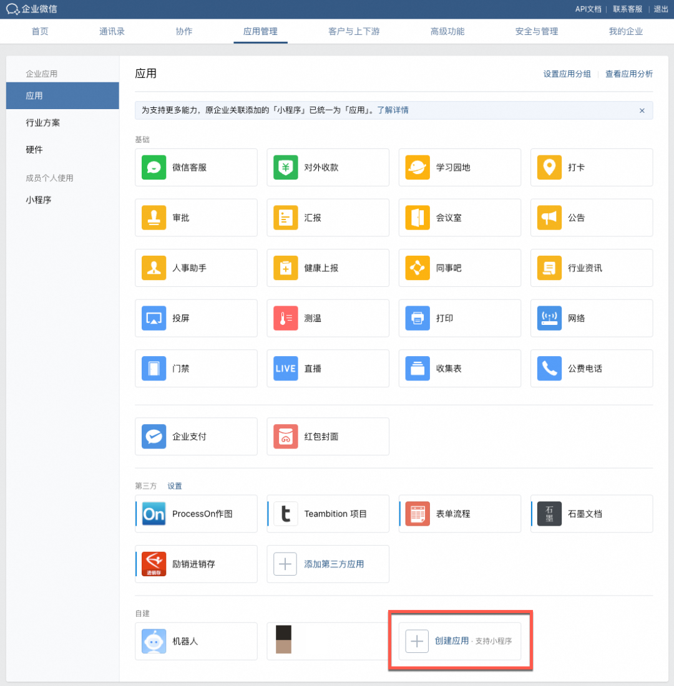Screen dimensions: 674x686
Task: Open the 微信客服 app icon
Action: point(154,167)
